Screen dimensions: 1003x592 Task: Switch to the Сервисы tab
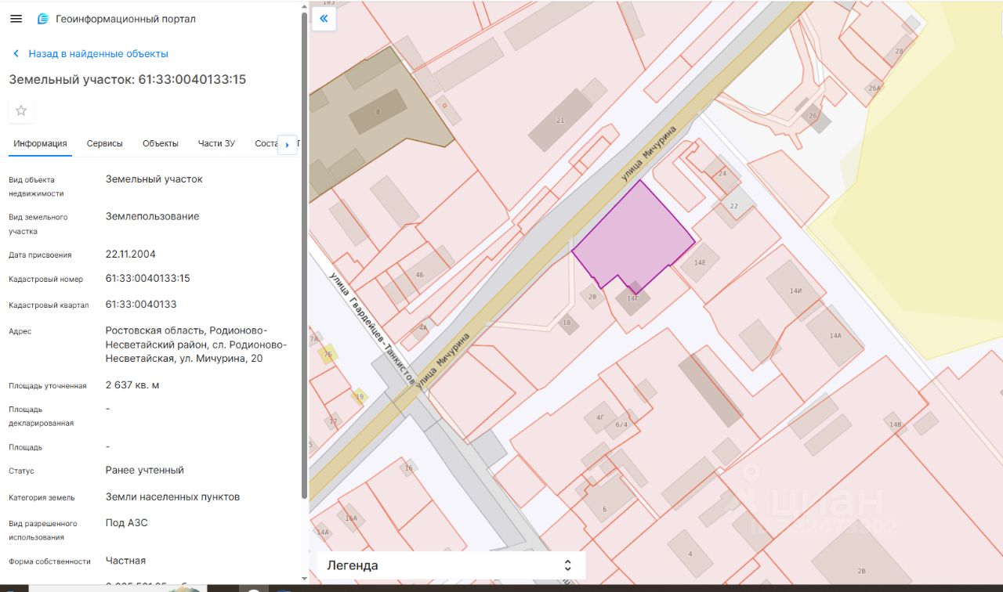[104, 143]
